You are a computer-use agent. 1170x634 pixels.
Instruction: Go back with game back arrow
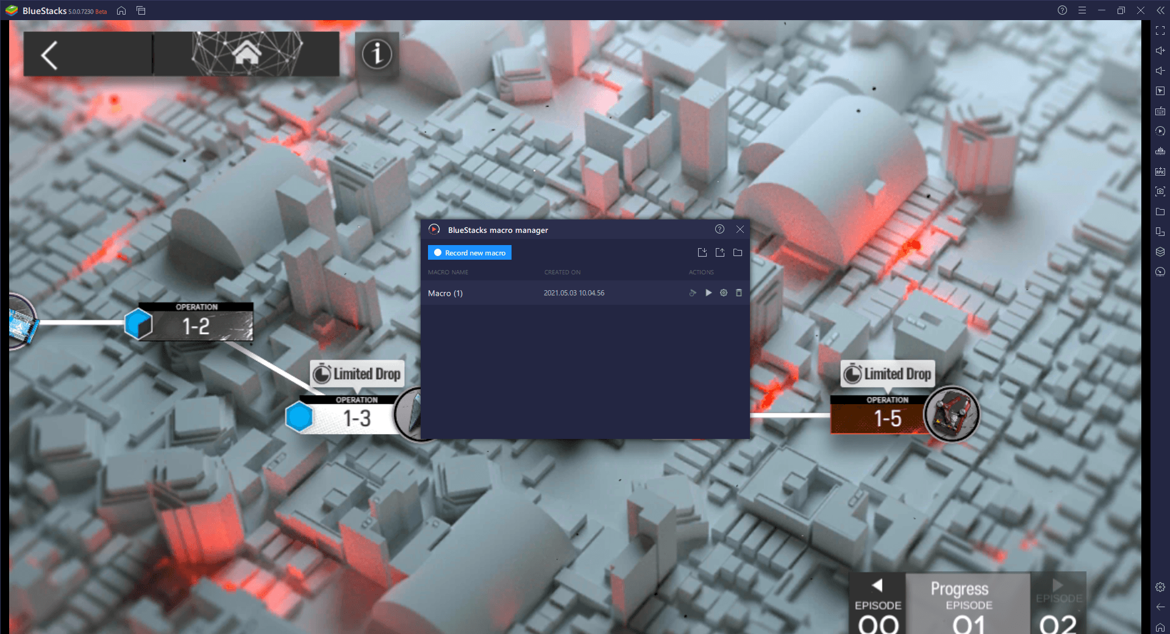49,55
